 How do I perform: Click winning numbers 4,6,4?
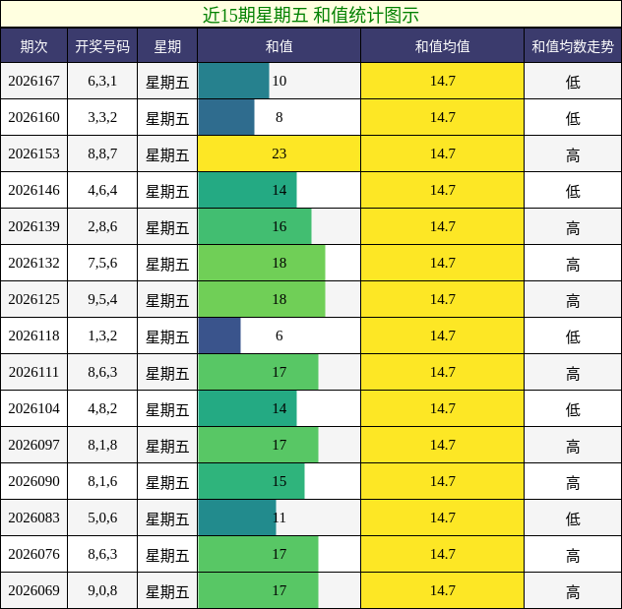pyautogui.click(x=102, y=190)
